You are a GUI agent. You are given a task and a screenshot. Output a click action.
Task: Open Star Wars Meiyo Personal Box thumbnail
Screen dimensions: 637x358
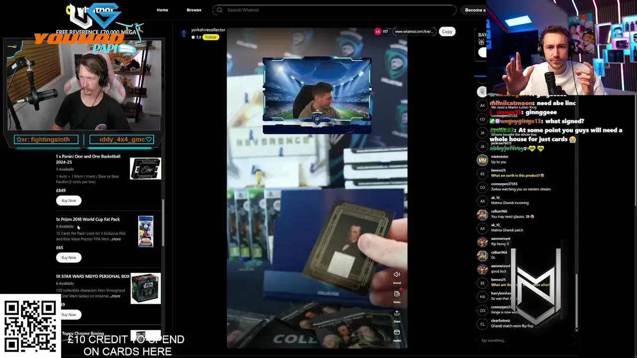(146, 288)
